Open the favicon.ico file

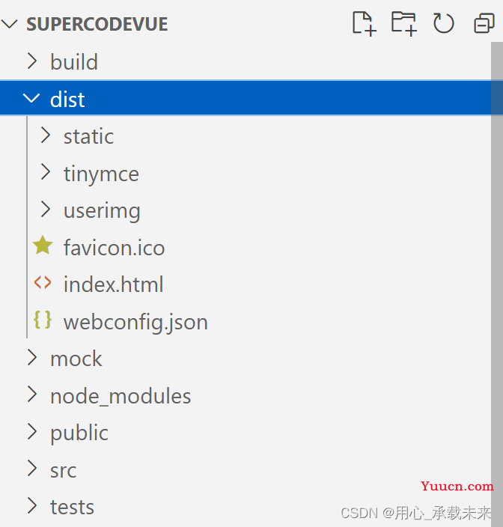click(x=115, y=248)
